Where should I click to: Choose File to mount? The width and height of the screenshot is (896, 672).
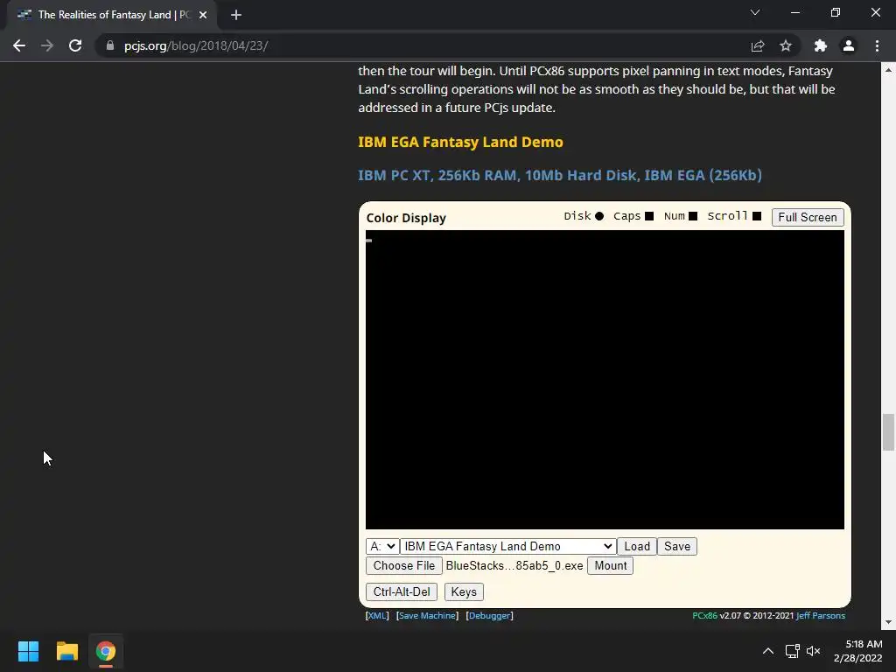point(404,566)
